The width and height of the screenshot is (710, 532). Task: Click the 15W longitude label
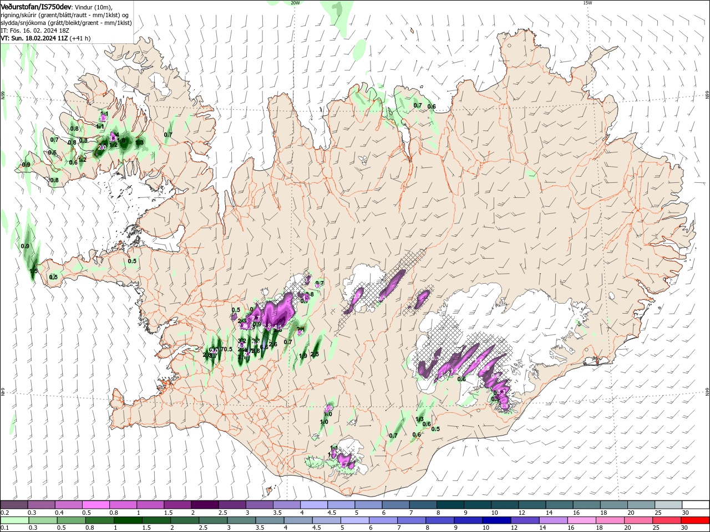[x=587, y=3]
